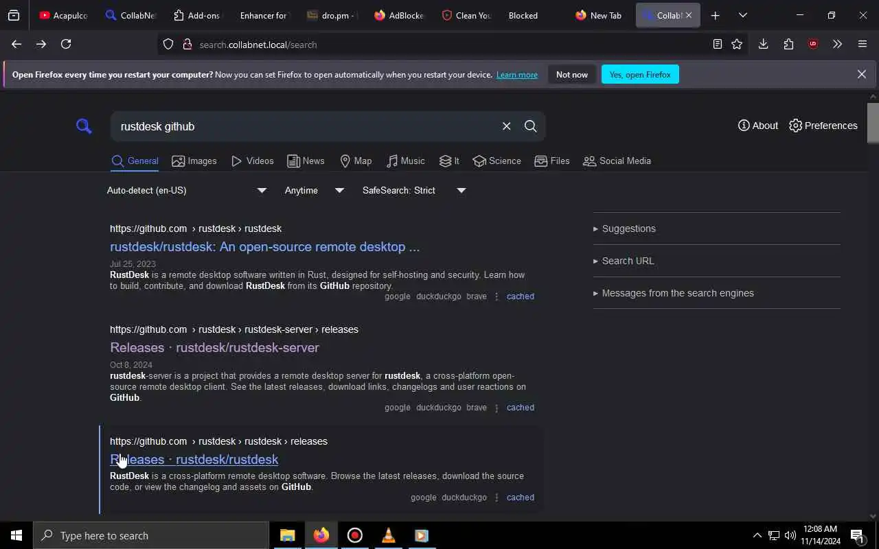Viewport: 879px width, 549px height.
Task: Open Releases rustdesk/rustdesk-server result
Action: (x=214, y=348)
